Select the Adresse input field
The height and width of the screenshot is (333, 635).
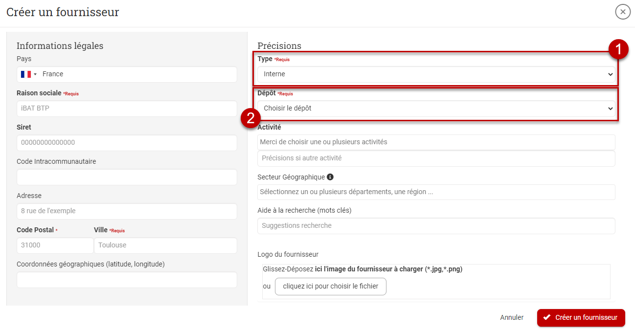(127, 211)
